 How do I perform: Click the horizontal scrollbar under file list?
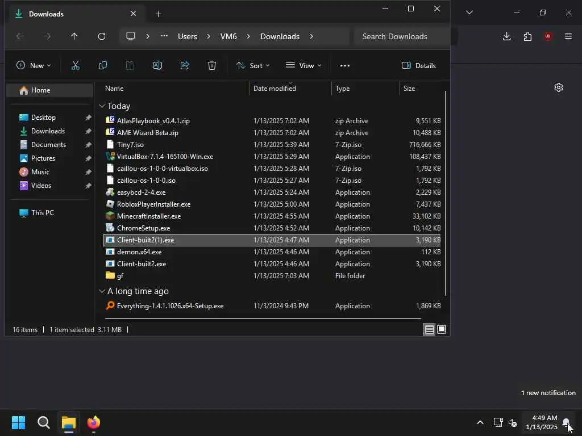click(x=263, y=318)
